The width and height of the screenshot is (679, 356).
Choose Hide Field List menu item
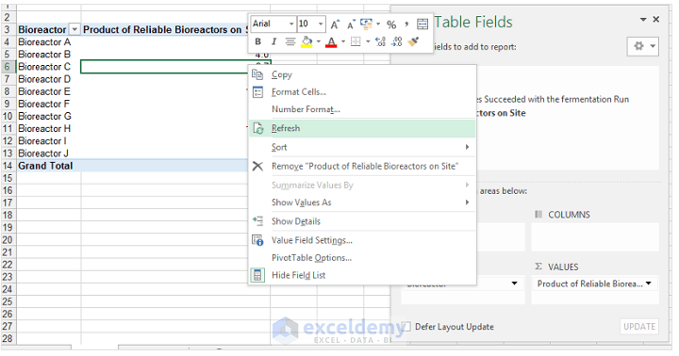click(x=362, y=275)
